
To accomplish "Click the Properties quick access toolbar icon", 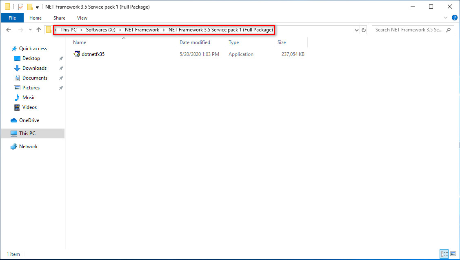I will pyautogui.click(x=20, y=7).
